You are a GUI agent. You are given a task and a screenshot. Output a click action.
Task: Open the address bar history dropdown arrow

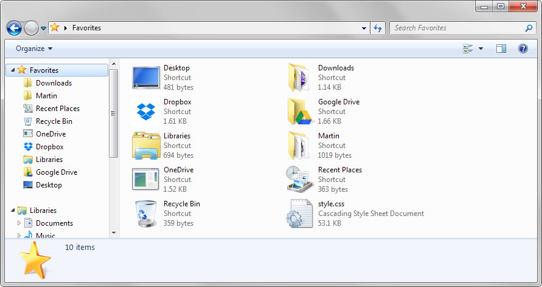[x=364, y=29]
